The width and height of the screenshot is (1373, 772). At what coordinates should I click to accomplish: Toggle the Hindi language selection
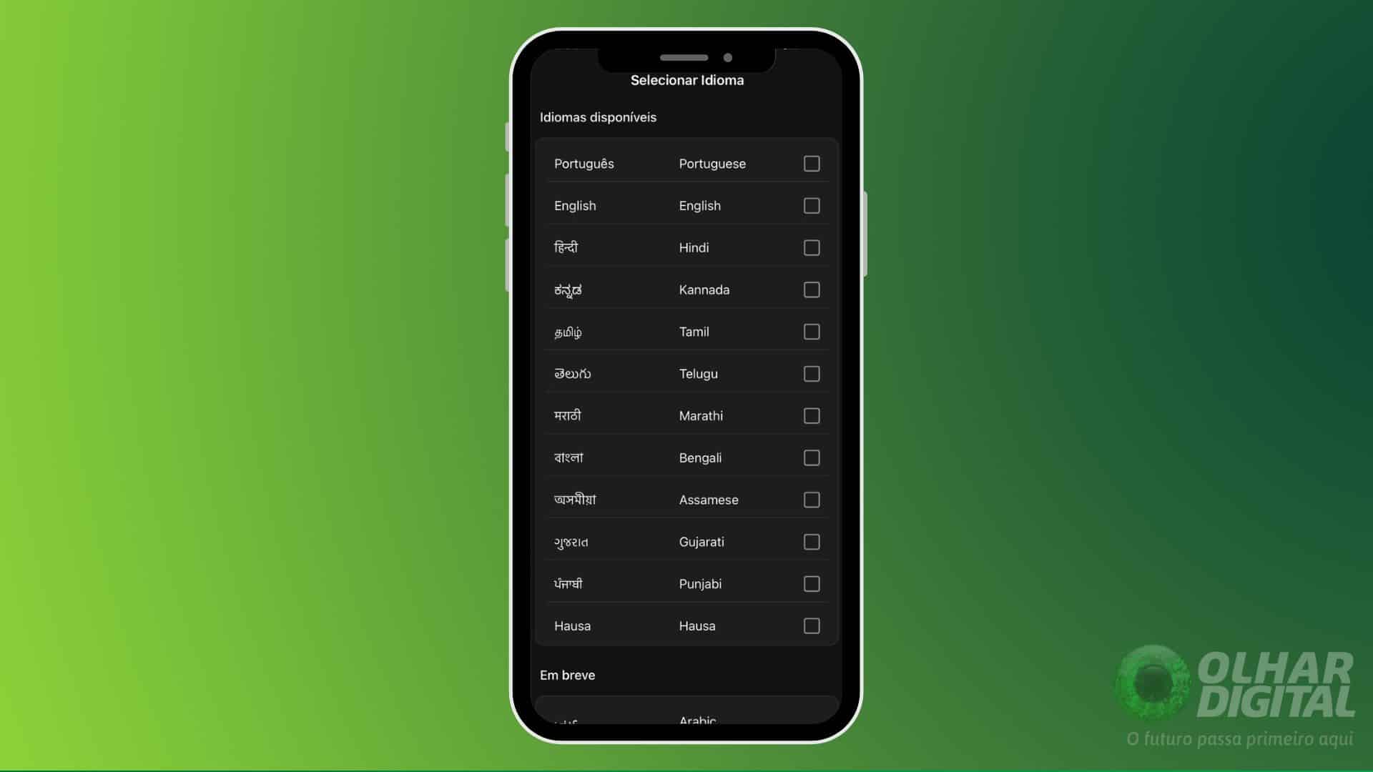coord(811,247)
